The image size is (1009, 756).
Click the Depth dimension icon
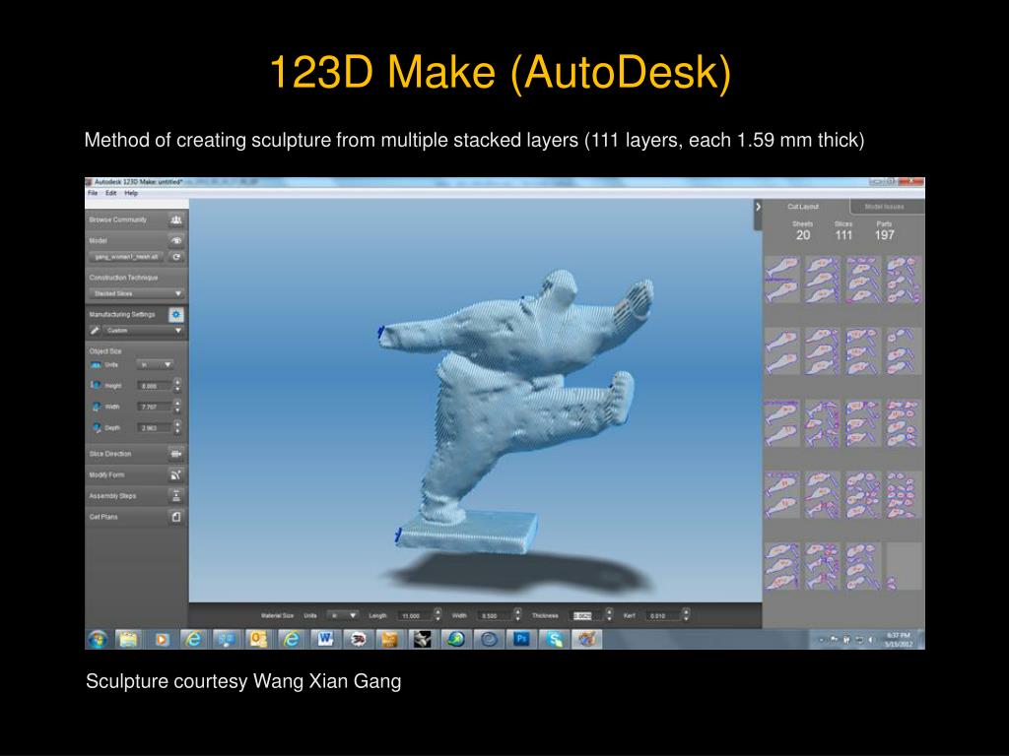point(96,427)
